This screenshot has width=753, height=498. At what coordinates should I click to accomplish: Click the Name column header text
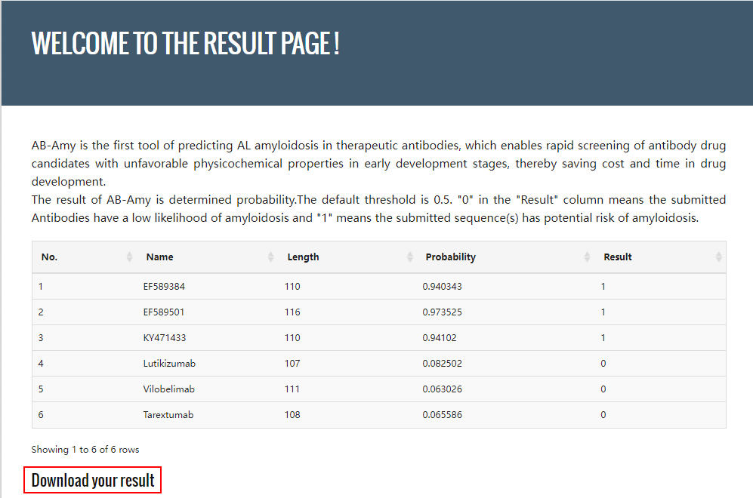tap(159, 257)
